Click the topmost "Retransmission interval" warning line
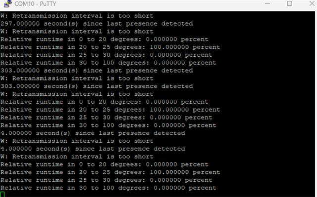Screen dimensions: 317x197 [77, 16]
